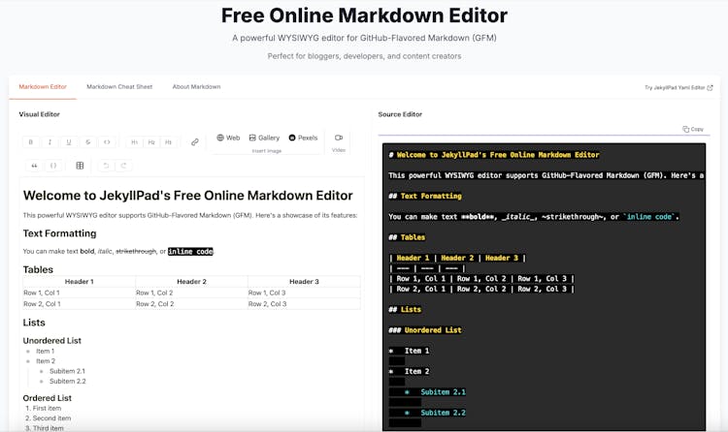This screenshot has width=728, height=432.
Task: Select the 'Header 1' table cell
Action: point(80,281)
